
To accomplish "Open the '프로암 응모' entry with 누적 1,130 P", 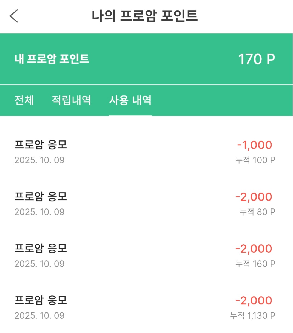I will click(x=41, y=300).
